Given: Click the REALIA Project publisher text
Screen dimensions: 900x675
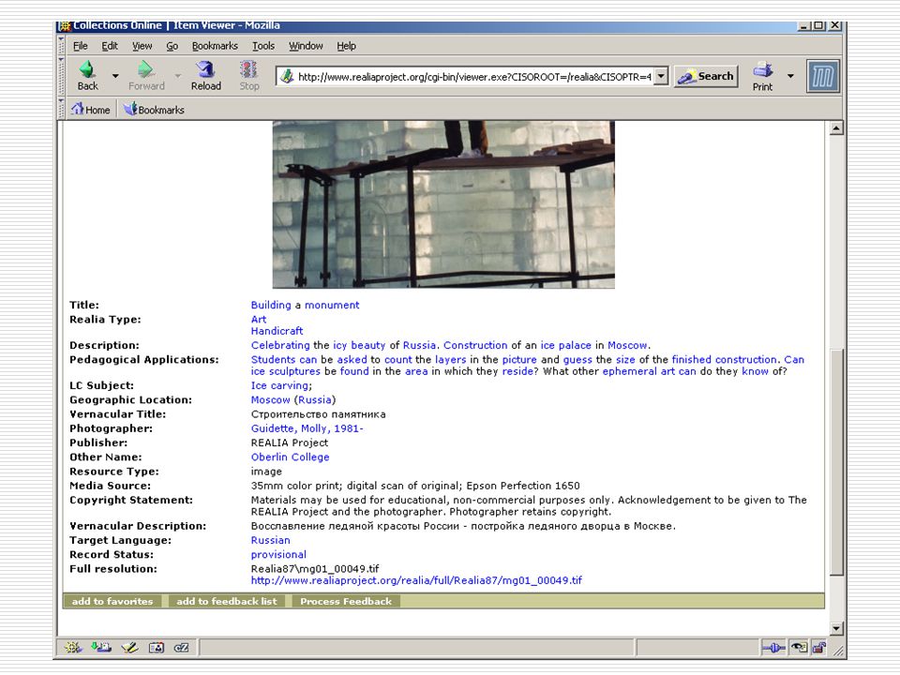Looking at the screenshot, I should 290,442.
